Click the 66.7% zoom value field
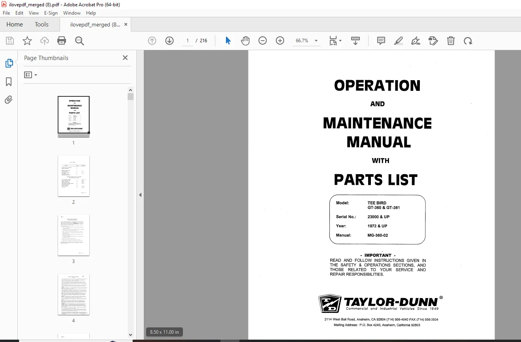The height and width of the screenshot is (342, 521). [302, 41]
